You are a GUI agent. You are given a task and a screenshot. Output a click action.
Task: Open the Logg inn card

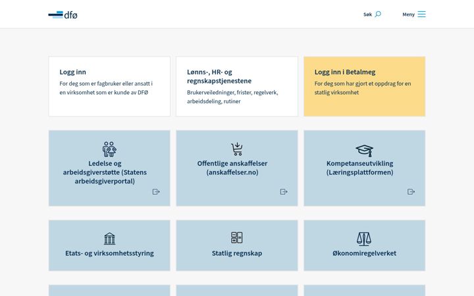click(109, 86)
